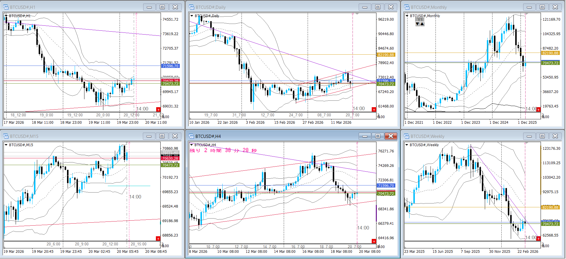The height and width of the screenshot is (259, 566).
Task: Click the red plus icon in H1 chart
Action: click(x=159, y=110)
